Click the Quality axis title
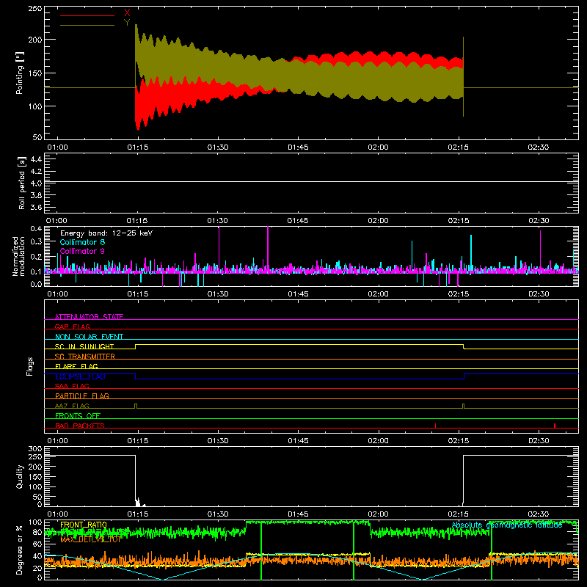This screenshot has width=587, height=587. tap(20, 476)
